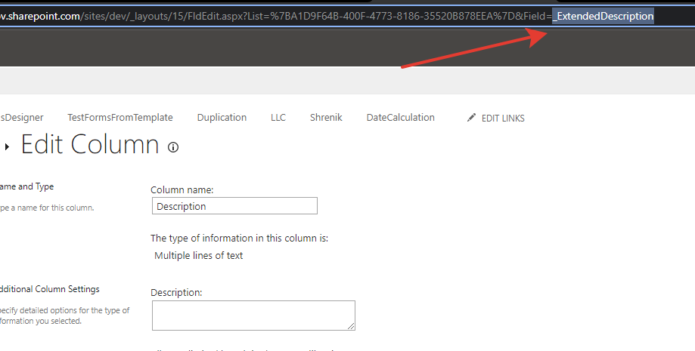This screenshot has height=351, width=695.
Task: Click highlighted _ExtendedDescription text in URL
Action: (x=603, y=16)
